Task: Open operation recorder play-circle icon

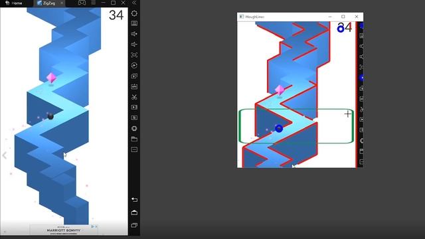Action: pyautogui.click(x=134, y=65)
